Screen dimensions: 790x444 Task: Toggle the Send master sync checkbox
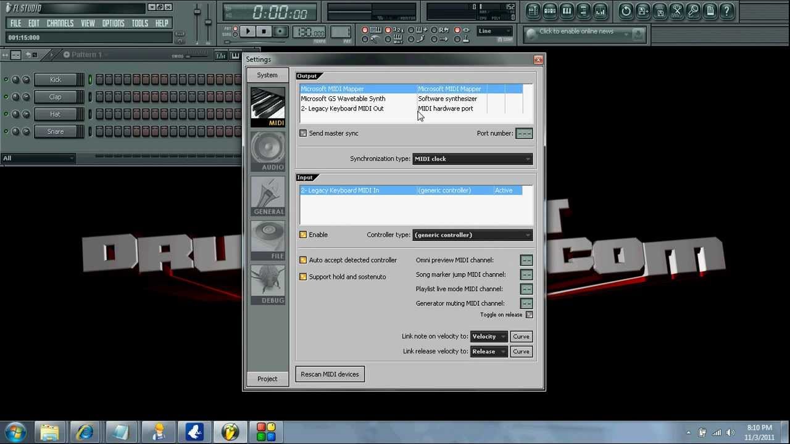point(303,133)
